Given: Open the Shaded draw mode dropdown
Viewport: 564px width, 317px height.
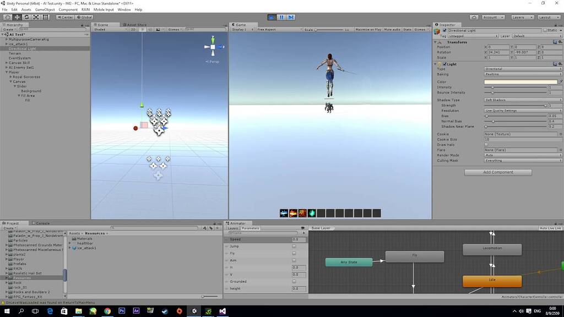Looking at the screenshot, I should point(109,29).
